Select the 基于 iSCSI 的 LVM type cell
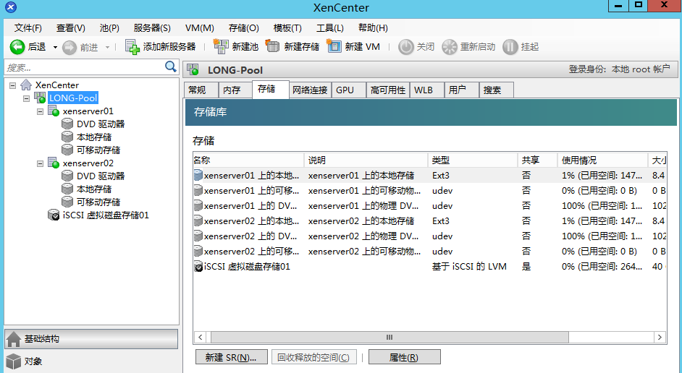 coord(469,267)
